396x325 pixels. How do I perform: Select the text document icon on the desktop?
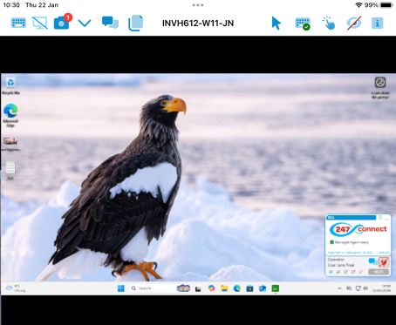tap(10, 170)
